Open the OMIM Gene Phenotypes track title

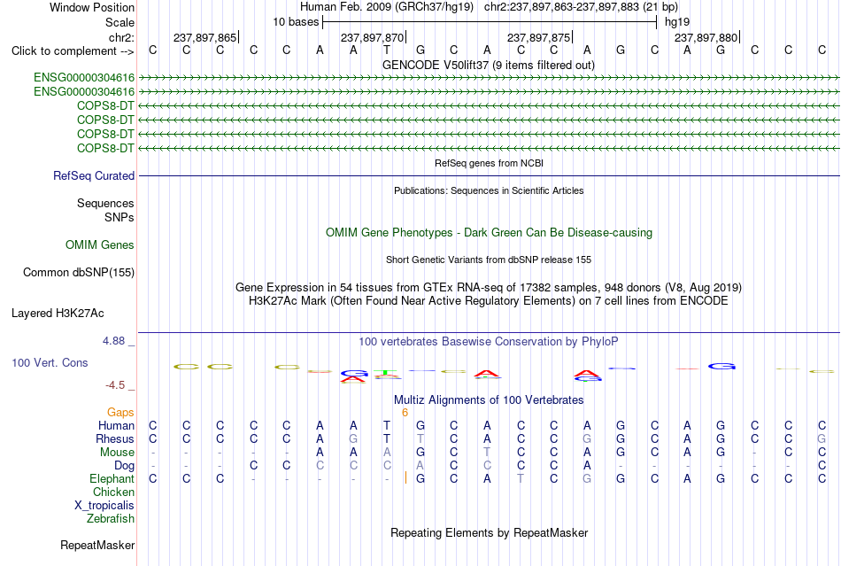click(x=489, y=233)
